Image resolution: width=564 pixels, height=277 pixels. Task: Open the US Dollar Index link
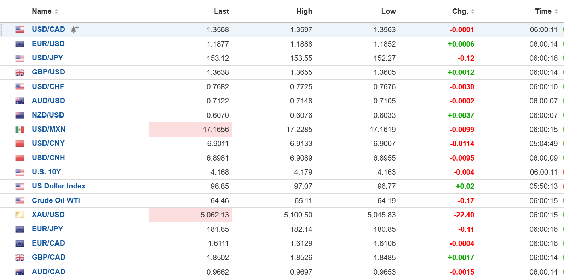[x=59, y=186]
